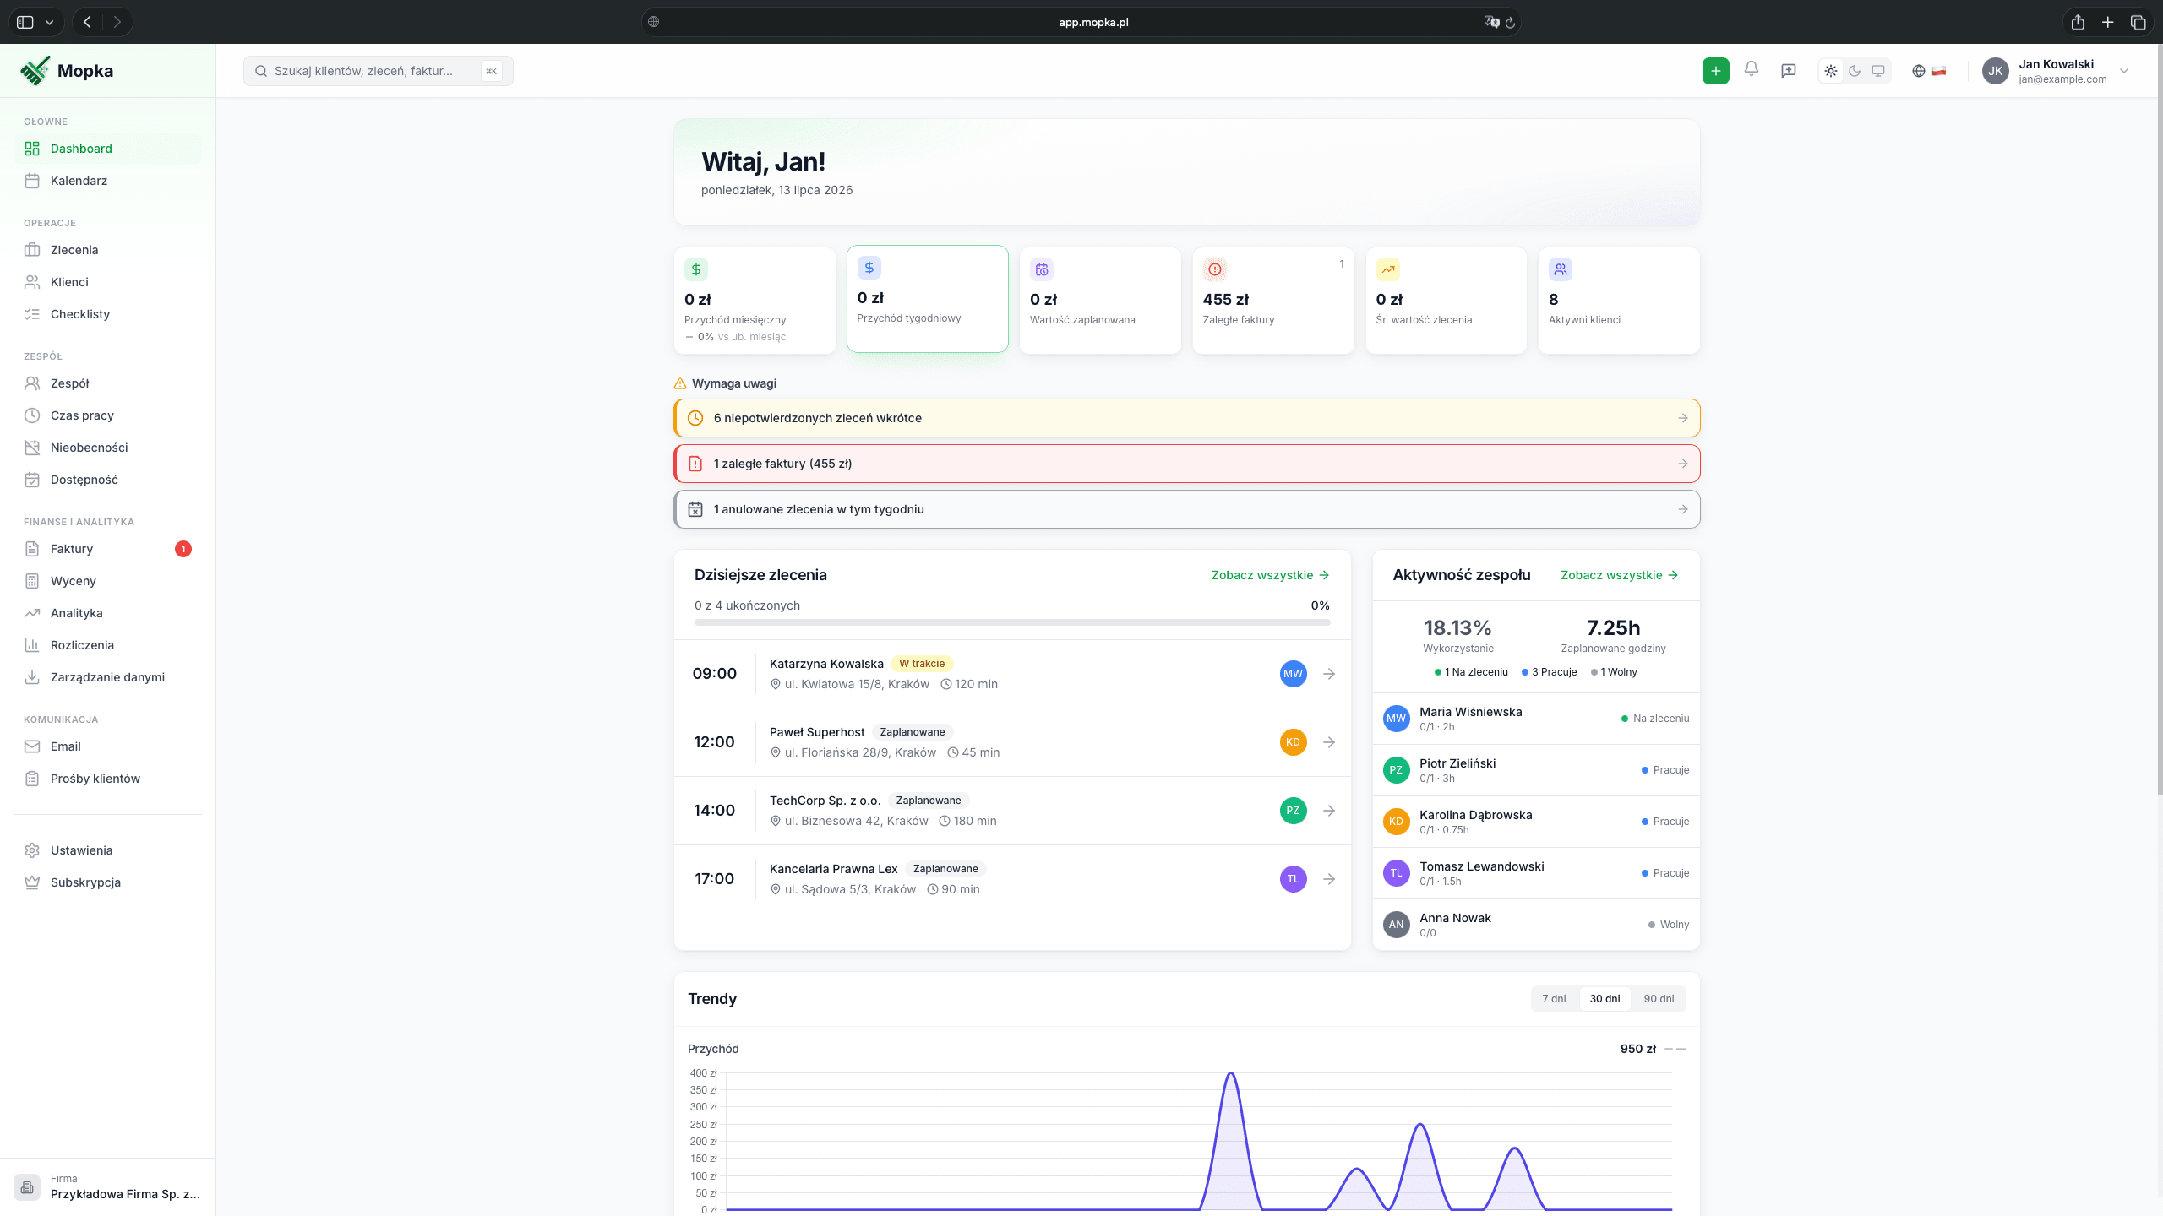Open the Przychód tygodniowy stat card
This screenshot has height=1216, width=2163.
point(927,299)
